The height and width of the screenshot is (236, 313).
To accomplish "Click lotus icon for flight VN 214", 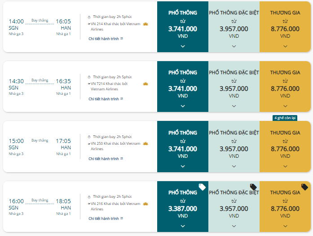I will (145, 24).
